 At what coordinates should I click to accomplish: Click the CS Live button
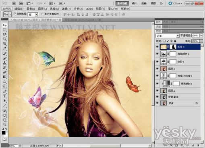point(176,3)
